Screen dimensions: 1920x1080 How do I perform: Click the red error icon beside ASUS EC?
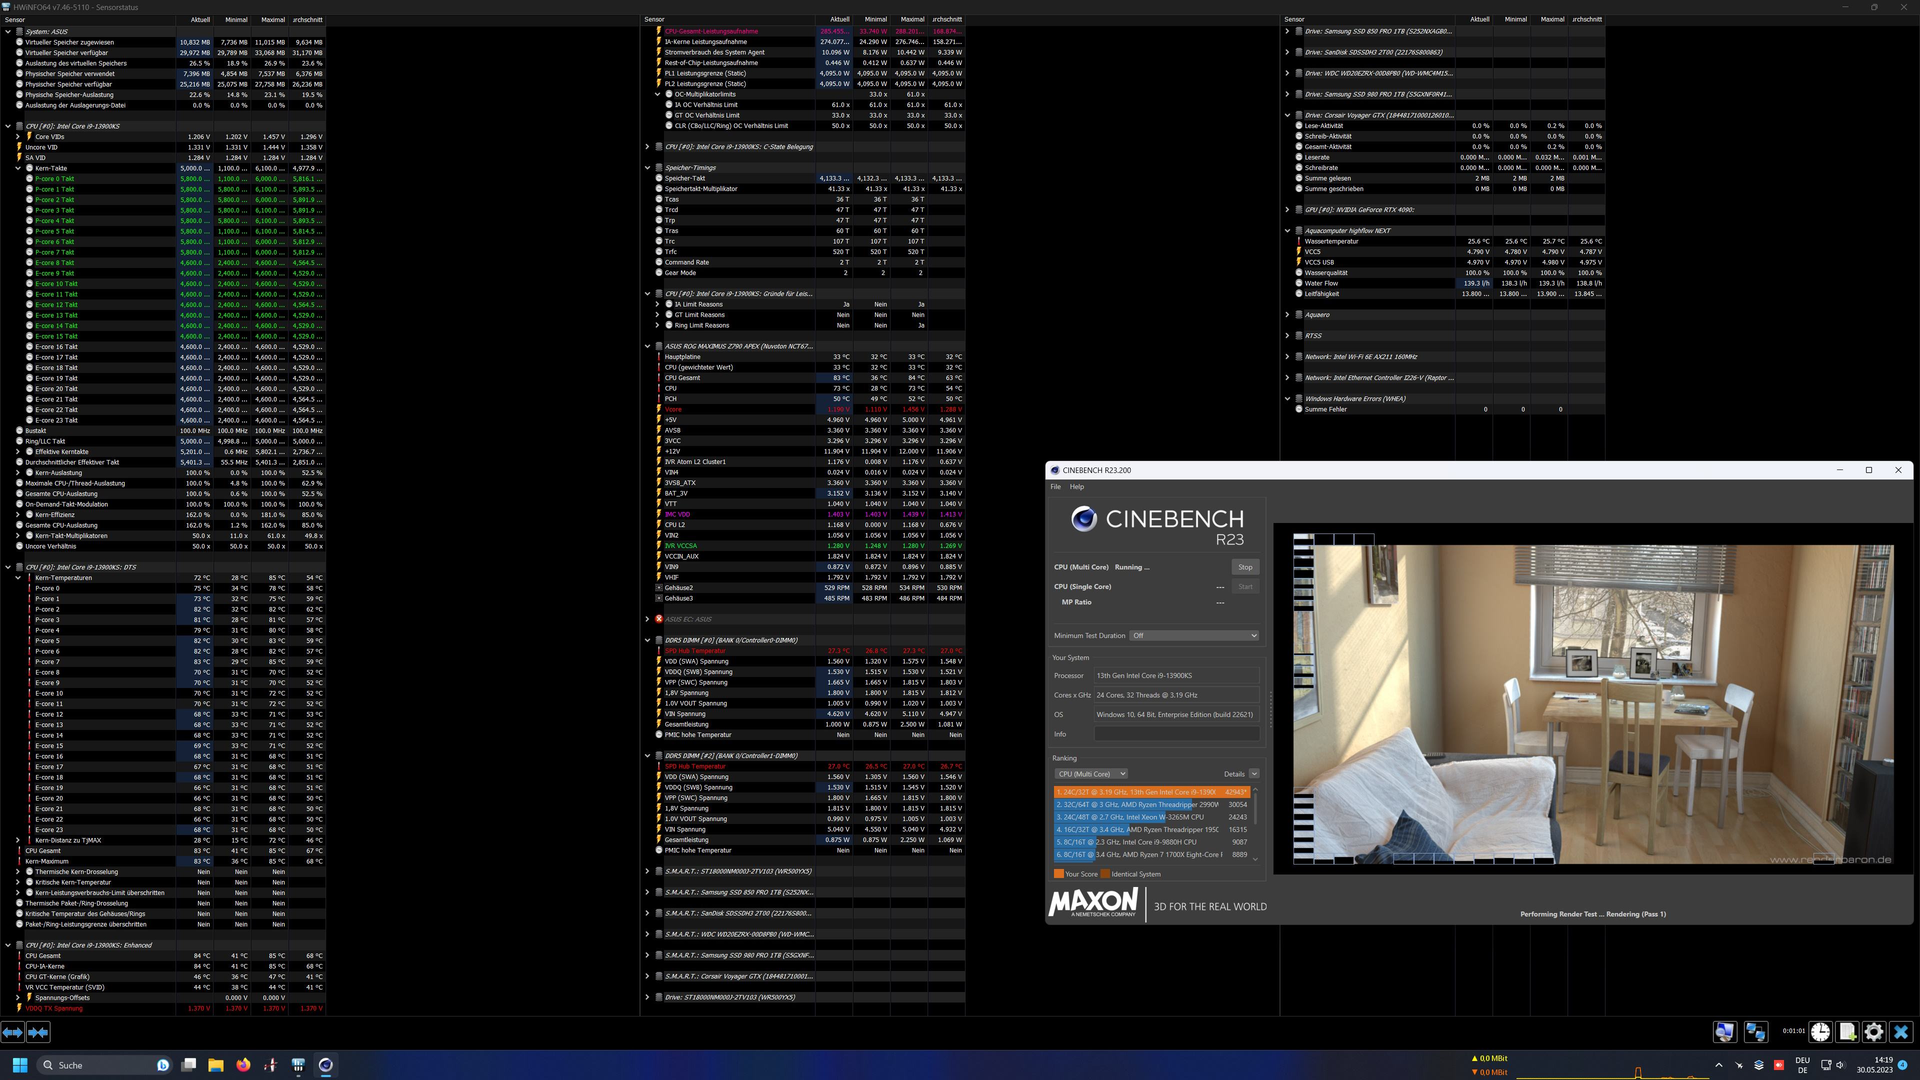click(x=659, y=618)
